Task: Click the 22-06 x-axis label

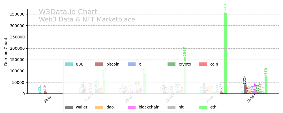Action: pyautogui.click(x=250, y=99)
